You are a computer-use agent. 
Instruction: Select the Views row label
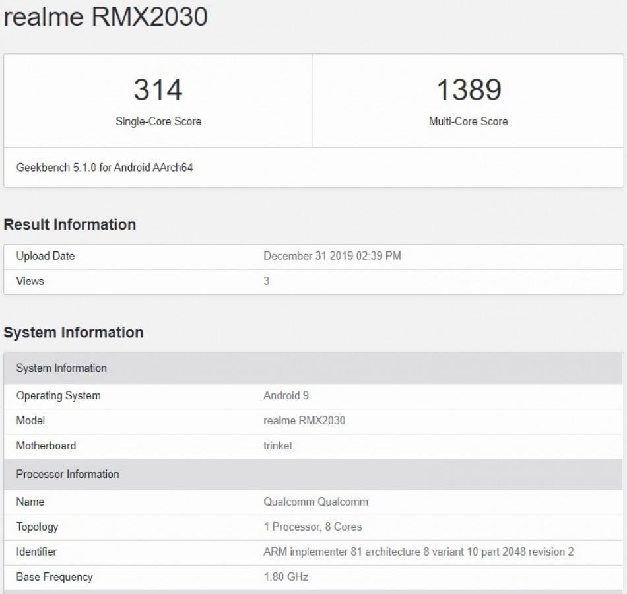tap(30, 281)
